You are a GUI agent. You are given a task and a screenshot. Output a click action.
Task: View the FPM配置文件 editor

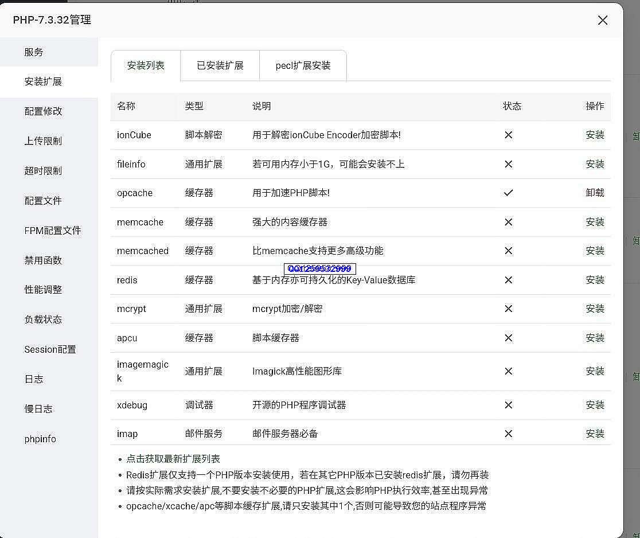pyautogui.click(x=52, y=231)
